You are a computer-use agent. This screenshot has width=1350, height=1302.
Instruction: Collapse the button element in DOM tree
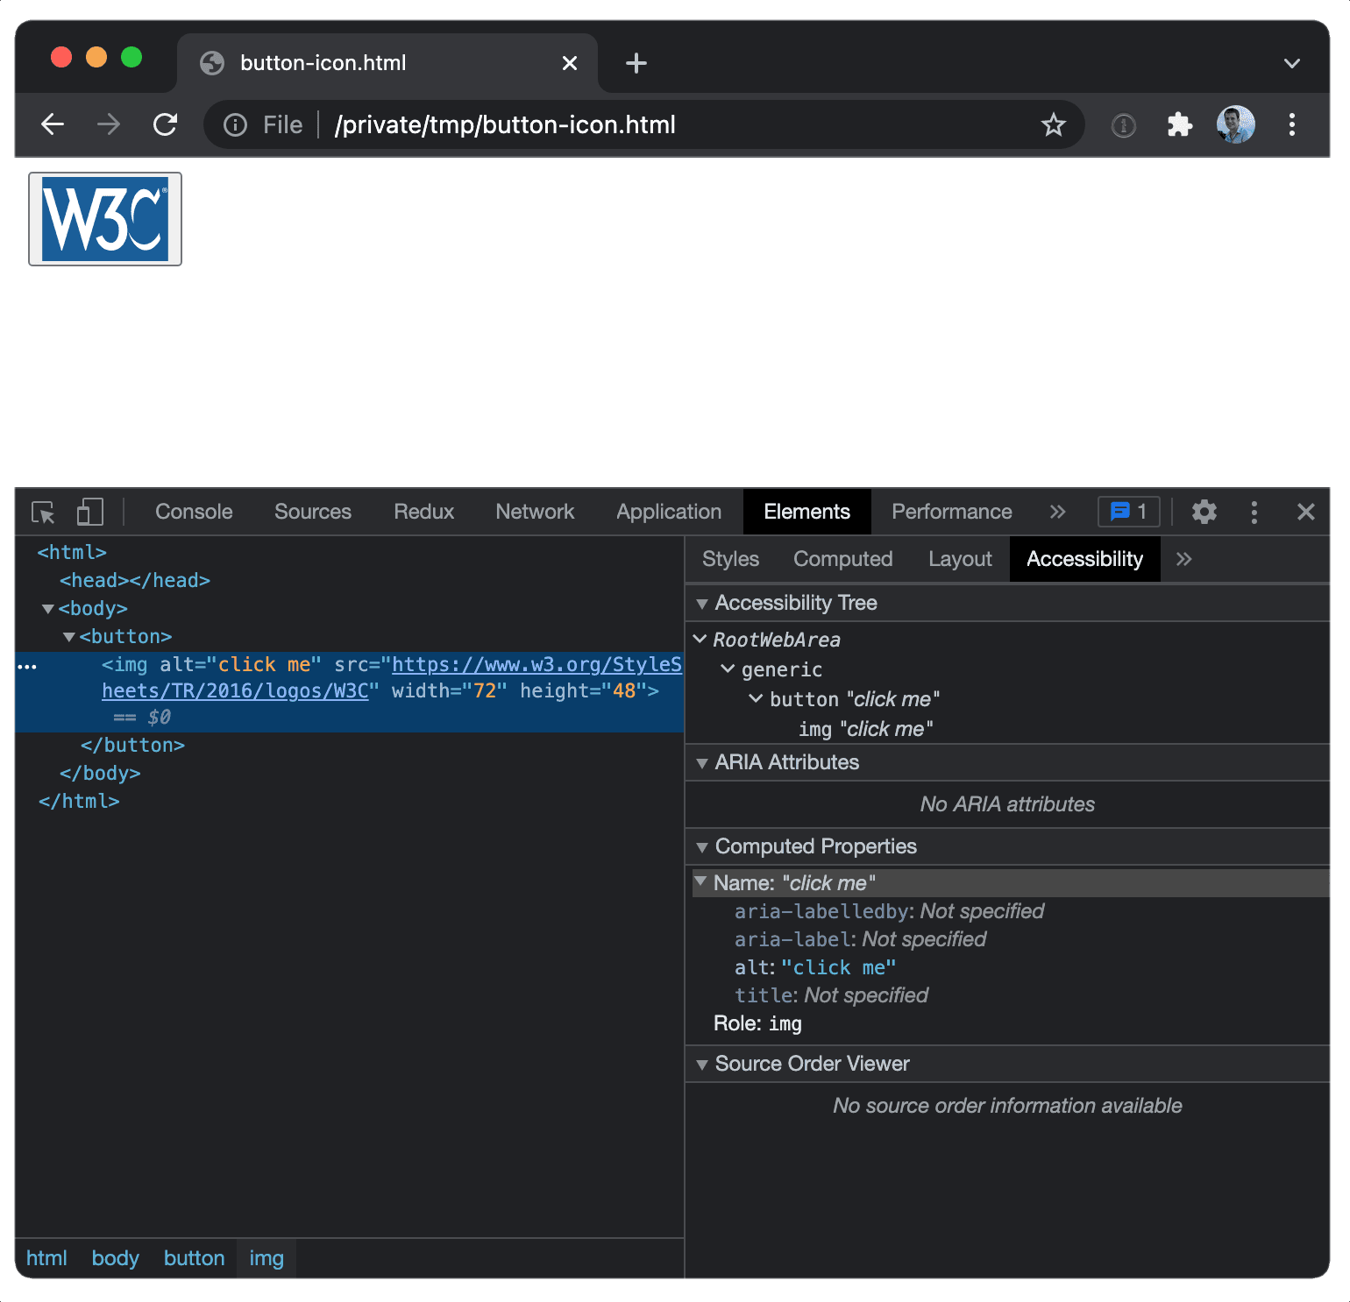[x=69, y=637]
